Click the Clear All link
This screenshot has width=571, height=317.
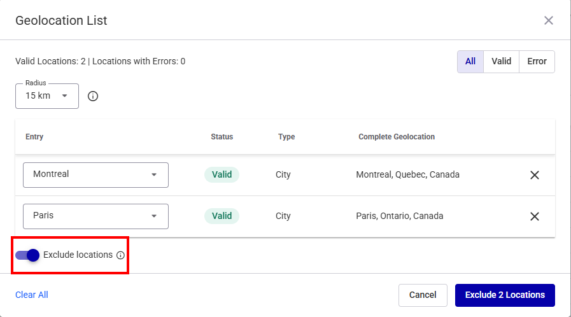32,295
